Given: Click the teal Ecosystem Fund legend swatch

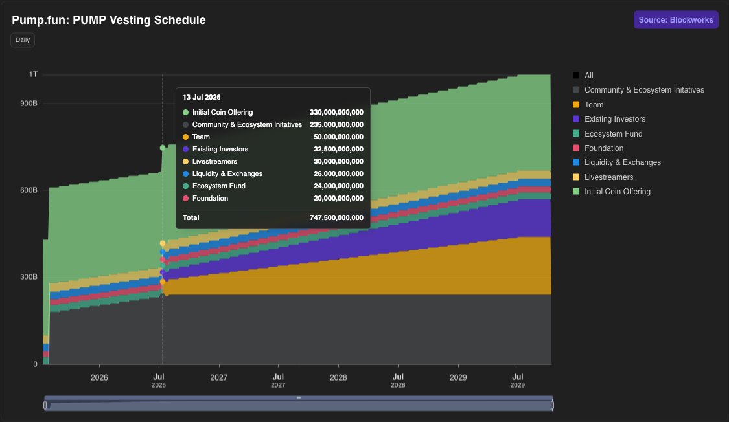Looking at the screenshot, I should click(x=576, y=134).
